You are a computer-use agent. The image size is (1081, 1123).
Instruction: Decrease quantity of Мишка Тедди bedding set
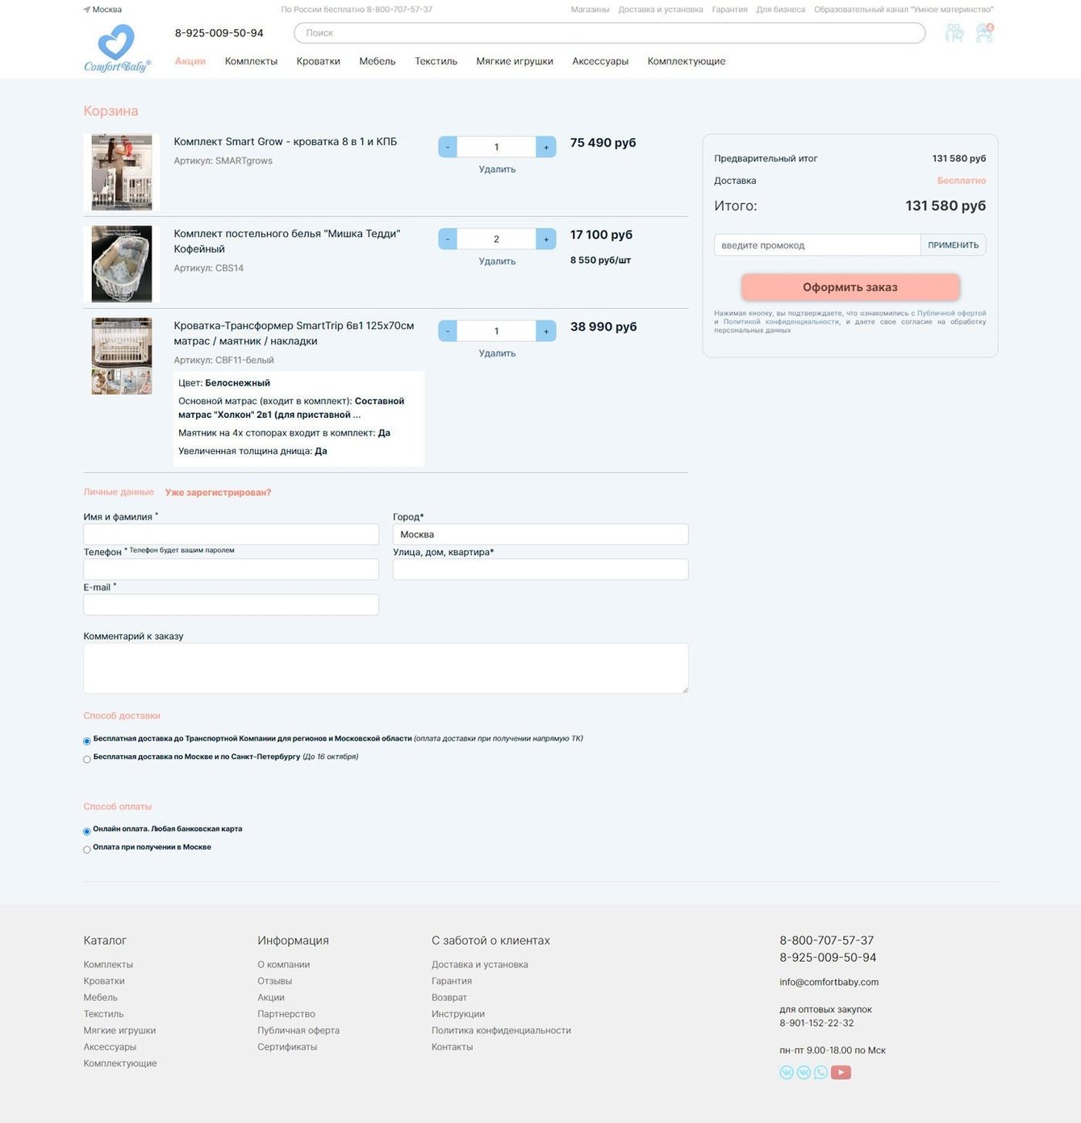point(448,239)
